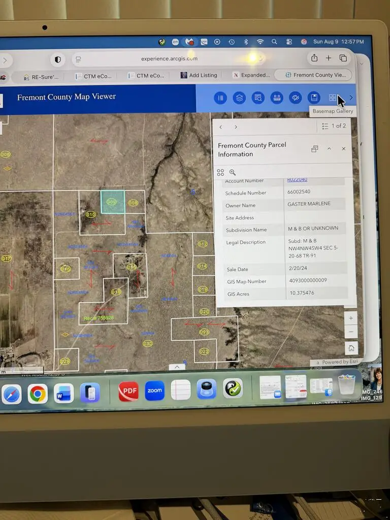Open the Legend widget in map toolbar
Image resolution: width=390 pixels, height=520 pixels.
click(220, 98)
